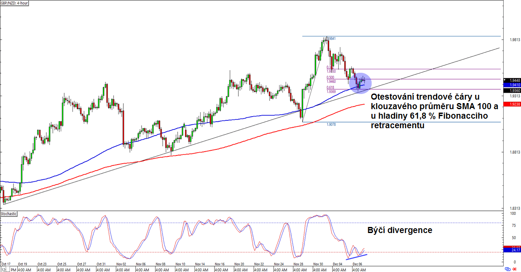The height and width of the screenshot is (272, 521).
Task: Click the stochastic scale label 100
Action: [x=514, y=214]
